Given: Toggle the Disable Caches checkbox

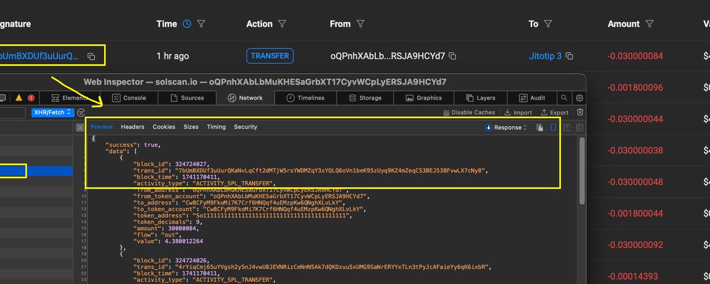Looking at the screenshot, I should click(447, 112).
